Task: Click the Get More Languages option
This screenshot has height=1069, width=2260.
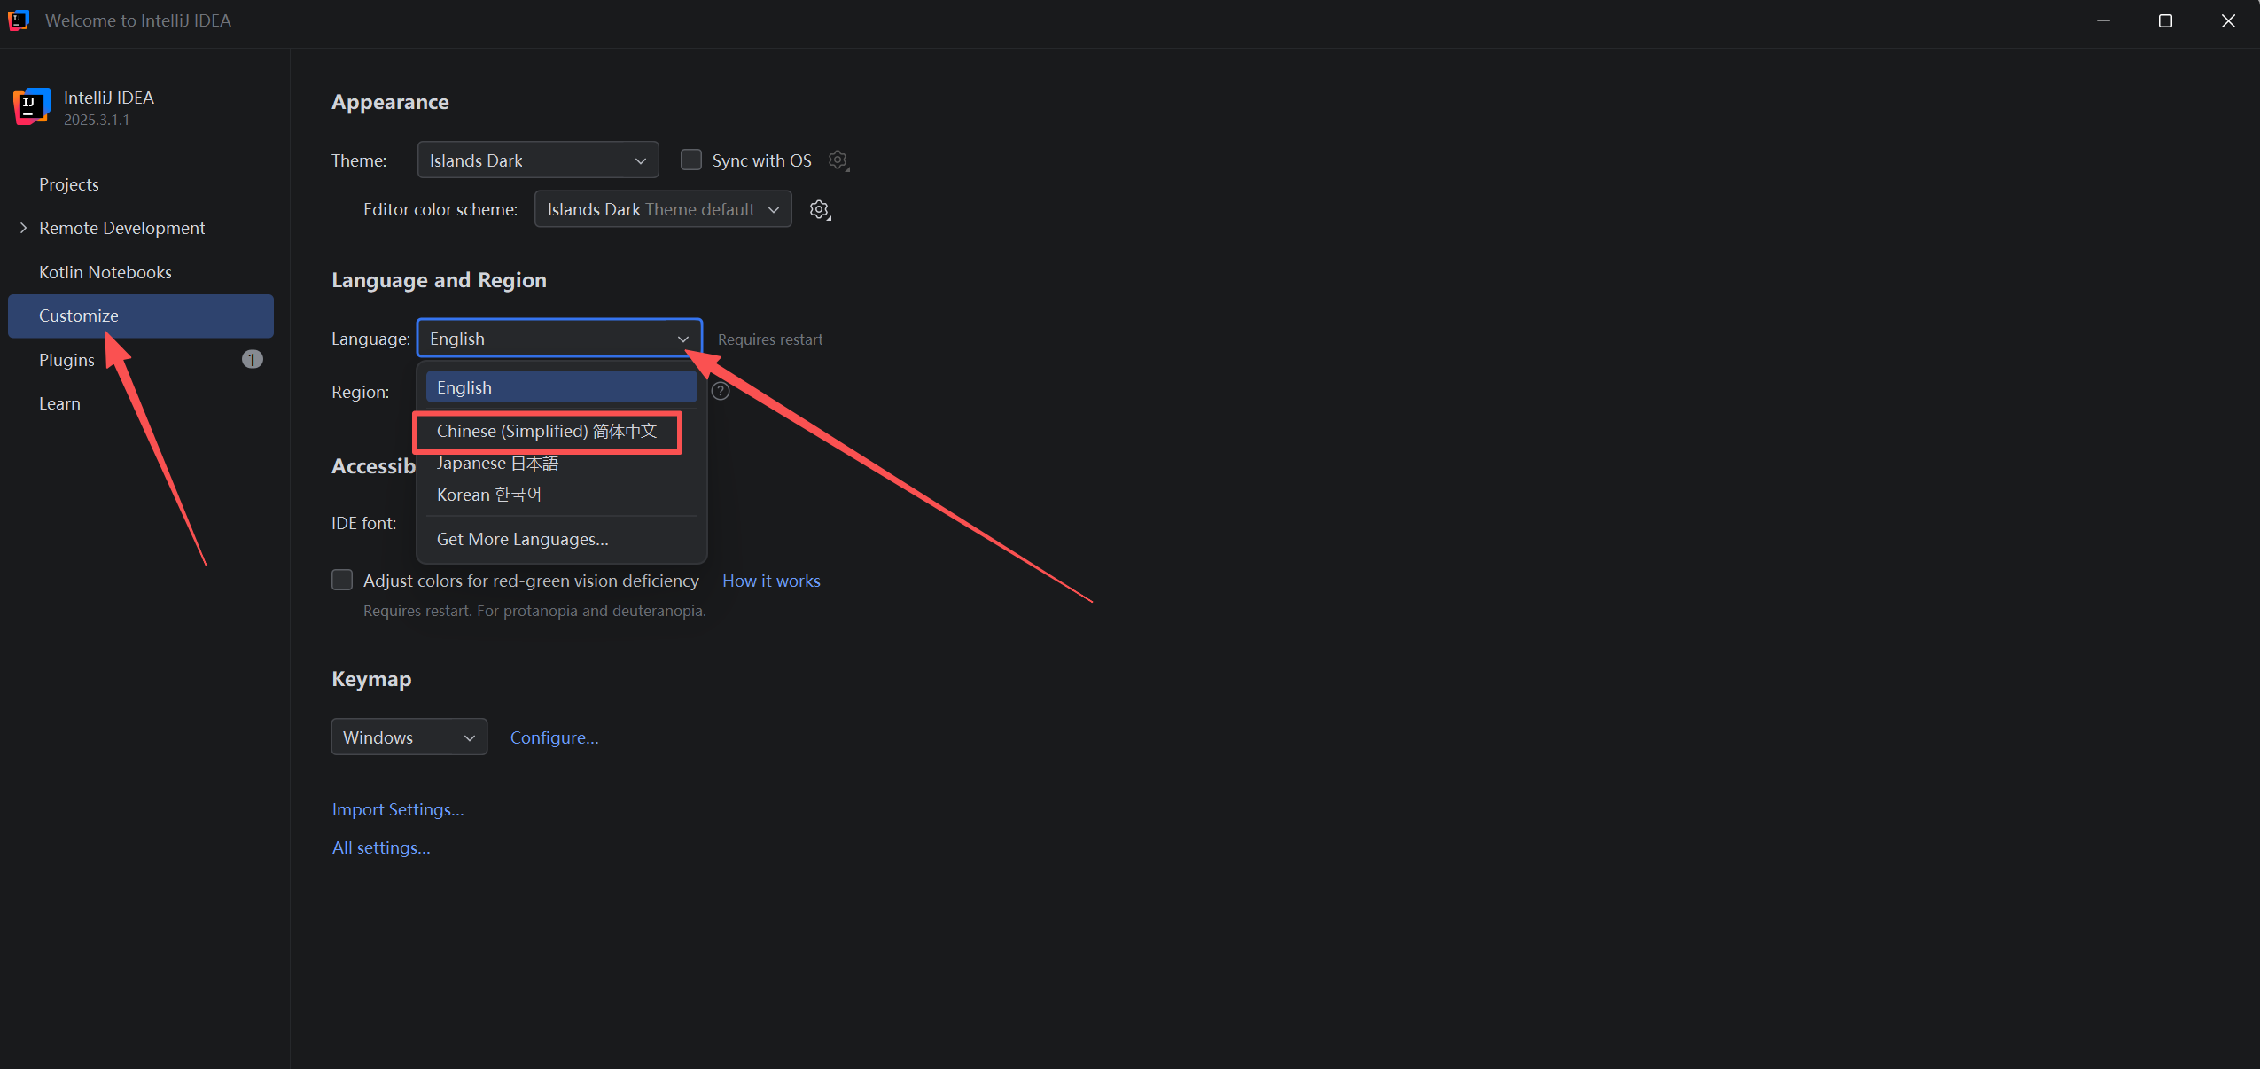Action: point(522,539)
